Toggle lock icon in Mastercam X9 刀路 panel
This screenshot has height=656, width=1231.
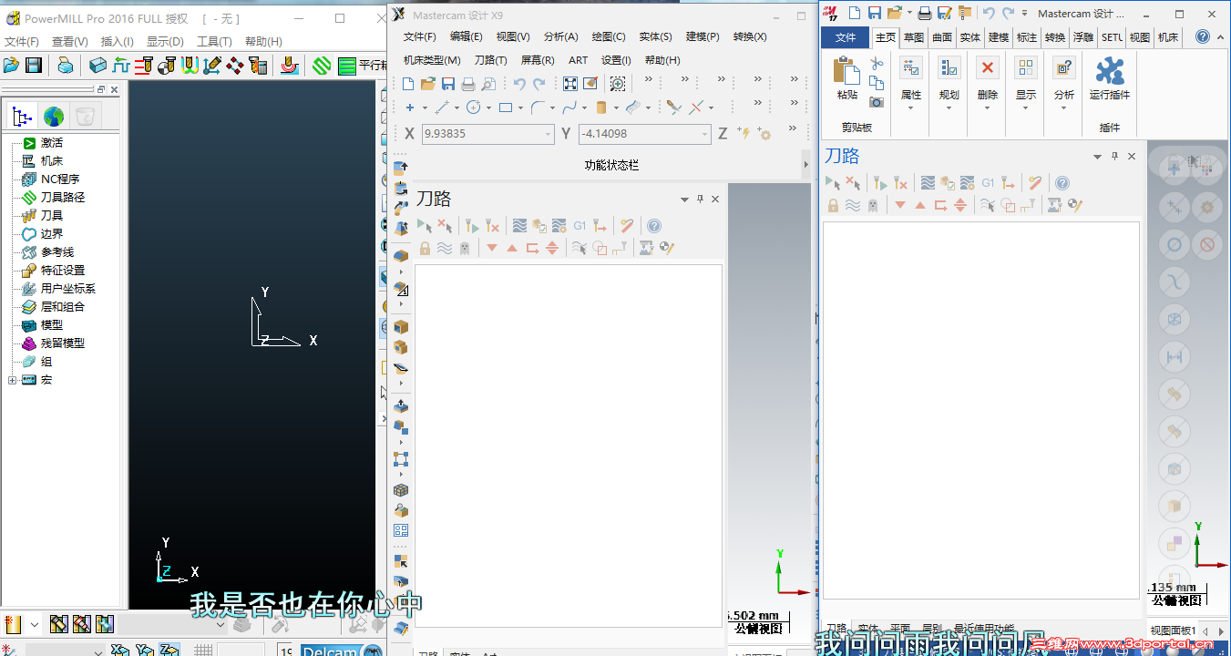425,248
